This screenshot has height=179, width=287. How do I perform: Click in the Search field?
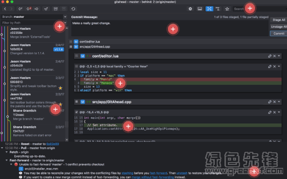coord(260,9)
